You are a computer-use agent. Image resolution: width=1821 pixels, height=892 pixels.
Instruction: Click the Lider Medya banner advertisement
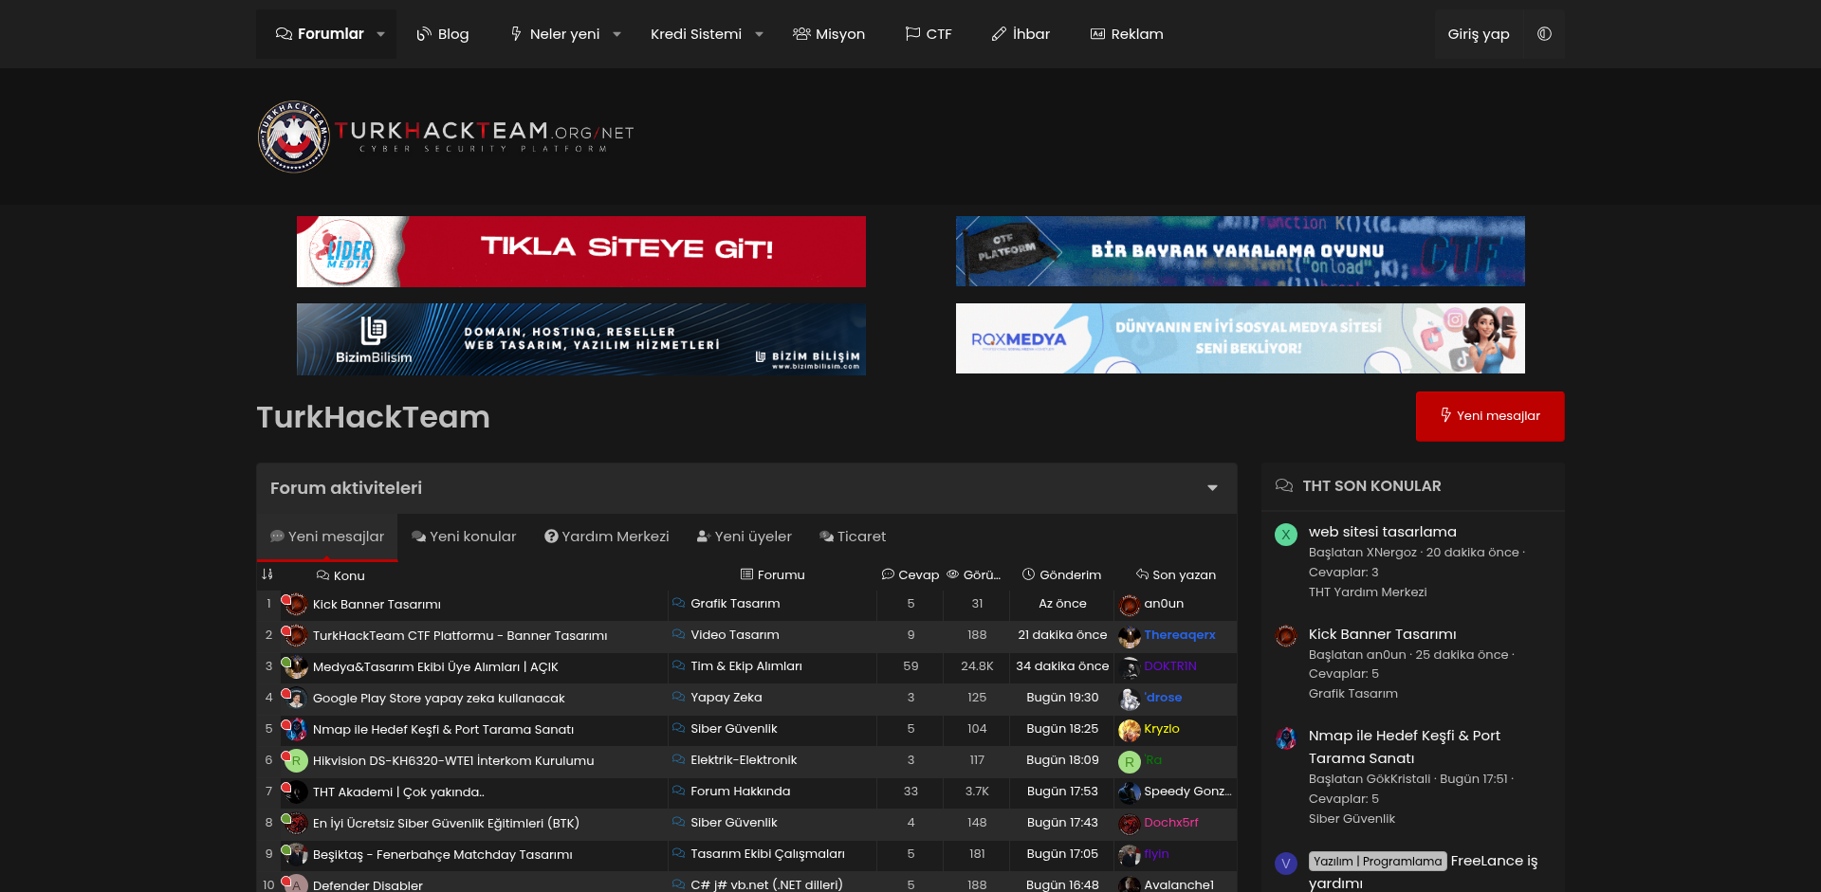tap(580, 251)
